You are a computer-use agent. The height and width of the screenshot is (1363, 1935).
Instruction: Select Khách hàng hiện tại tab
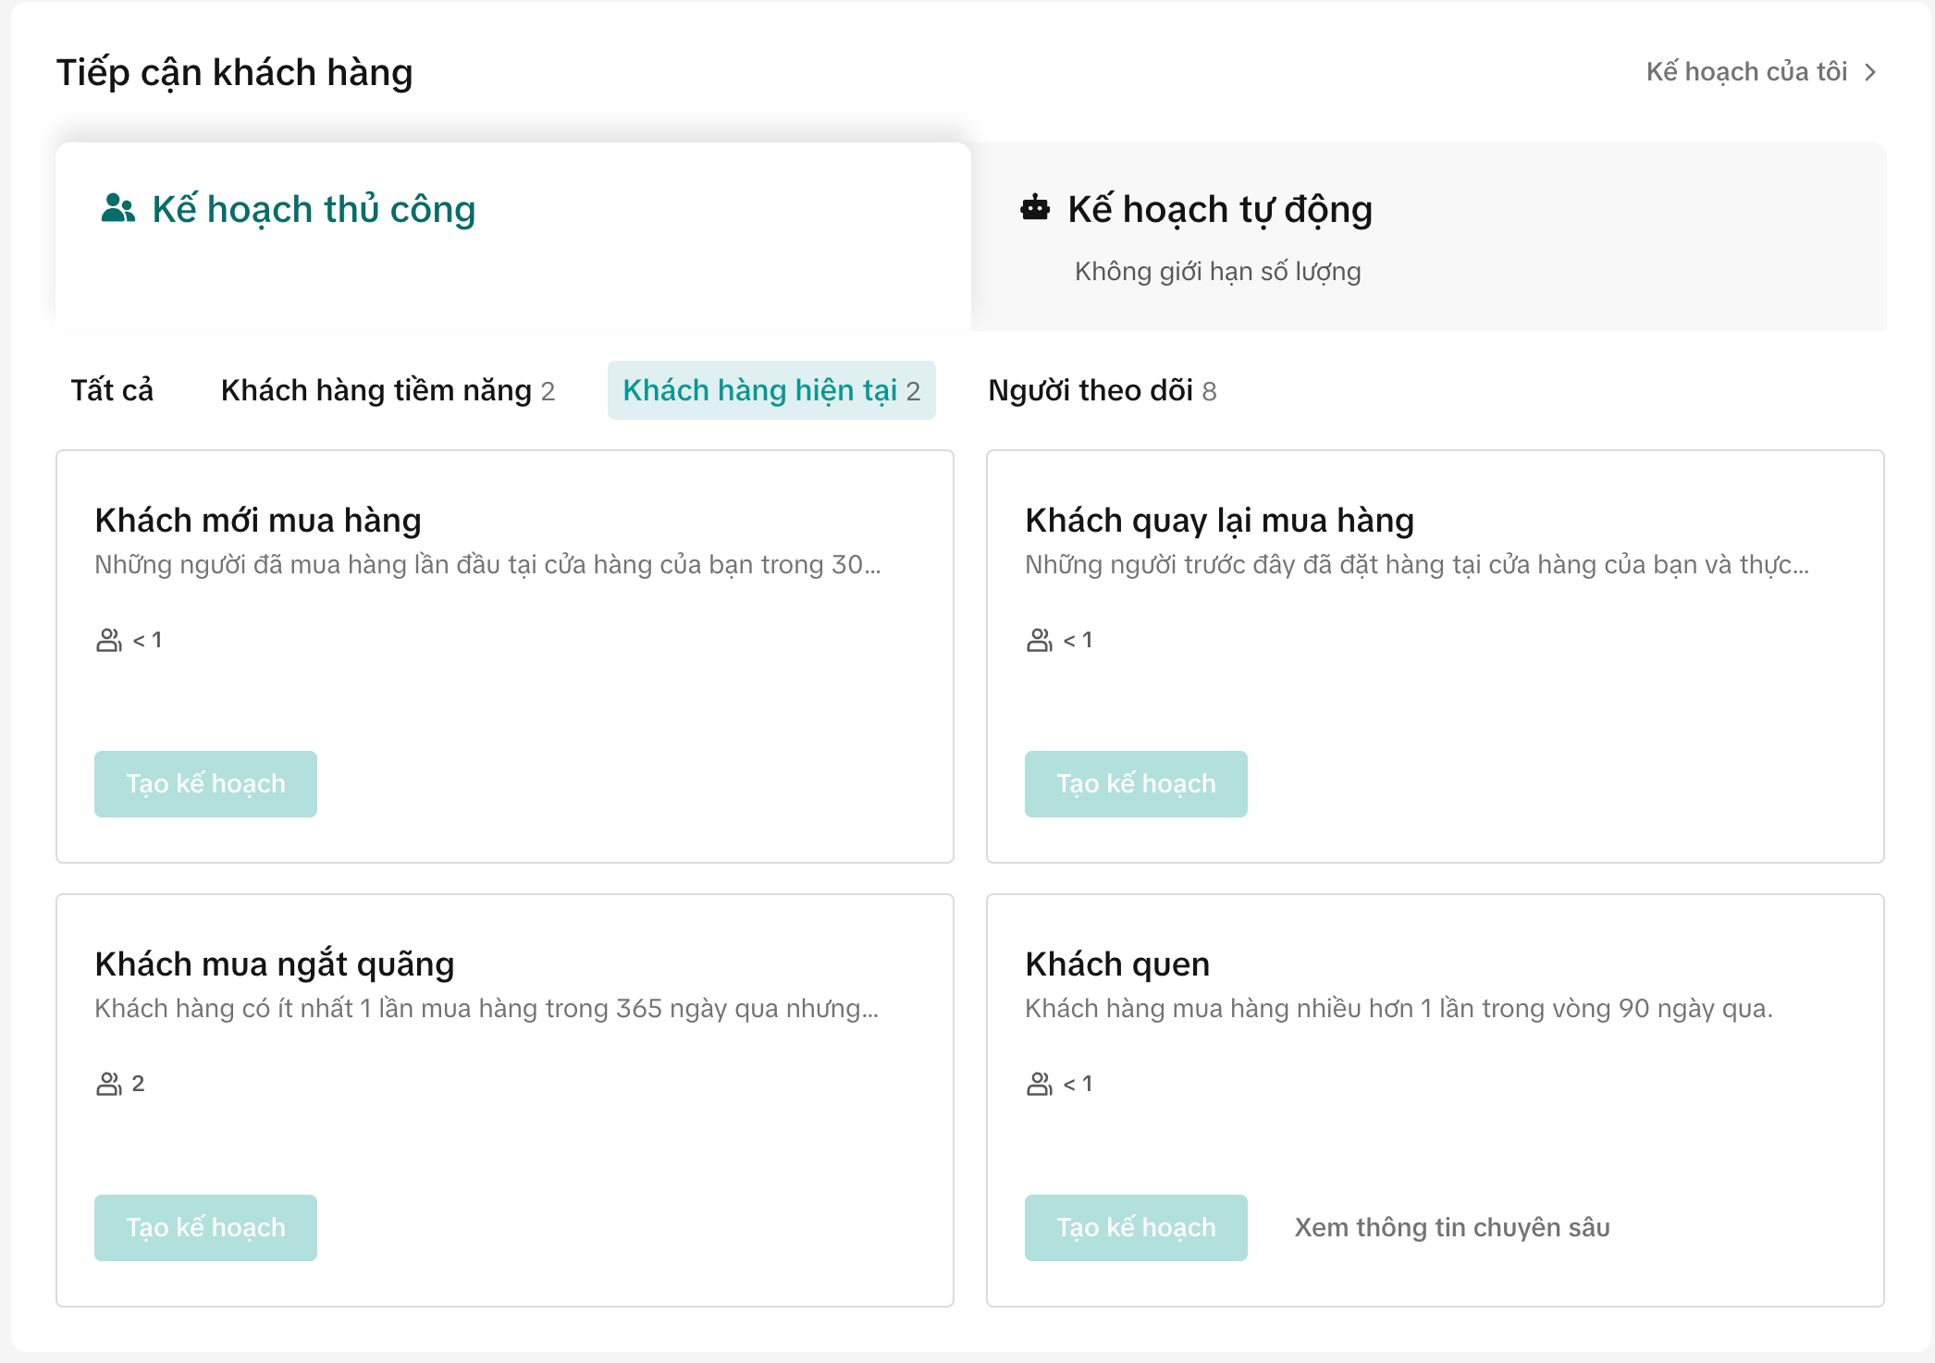point(771,390)
